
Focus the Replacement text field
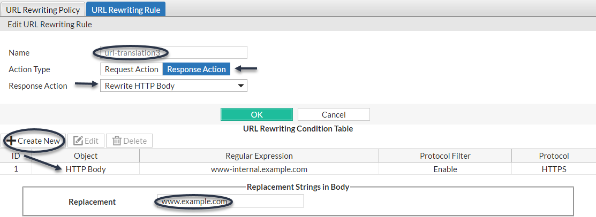tap(230, 201)
